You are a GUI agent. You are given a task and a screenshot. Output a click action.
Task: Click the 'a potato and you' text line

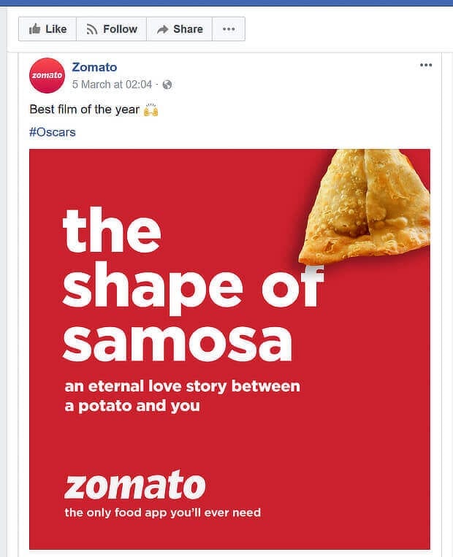(132, 405)
